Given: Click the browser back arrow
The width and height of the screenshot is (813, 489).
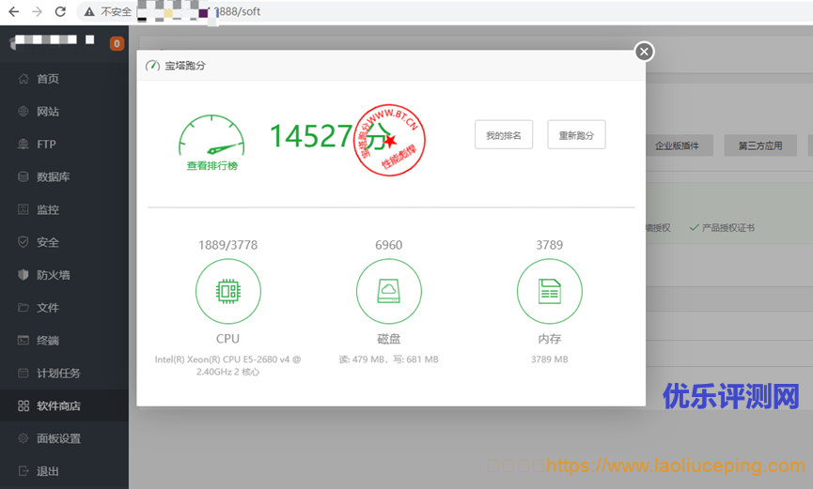Looking at the screenshot, I should point(13,11).
